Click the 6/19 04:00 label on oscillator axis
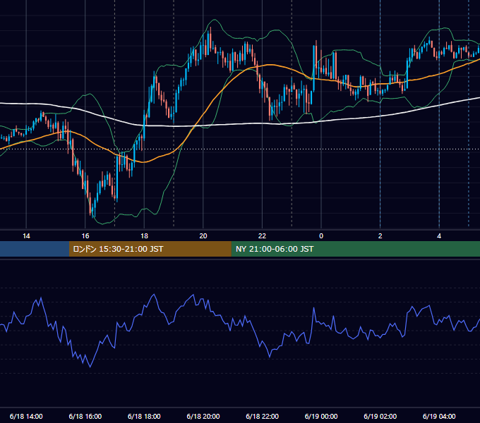This screenshot has height=423, width=480. 439,416
